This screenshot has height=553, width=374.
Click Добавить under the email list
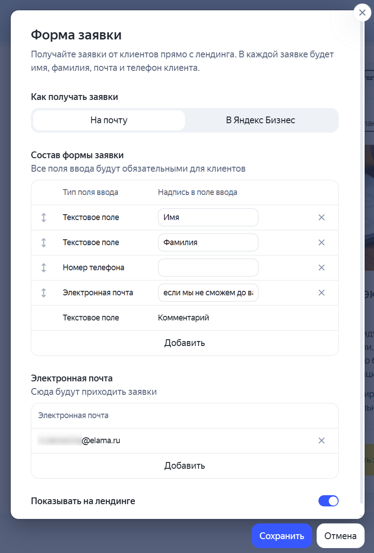click(x=185, y=466)
